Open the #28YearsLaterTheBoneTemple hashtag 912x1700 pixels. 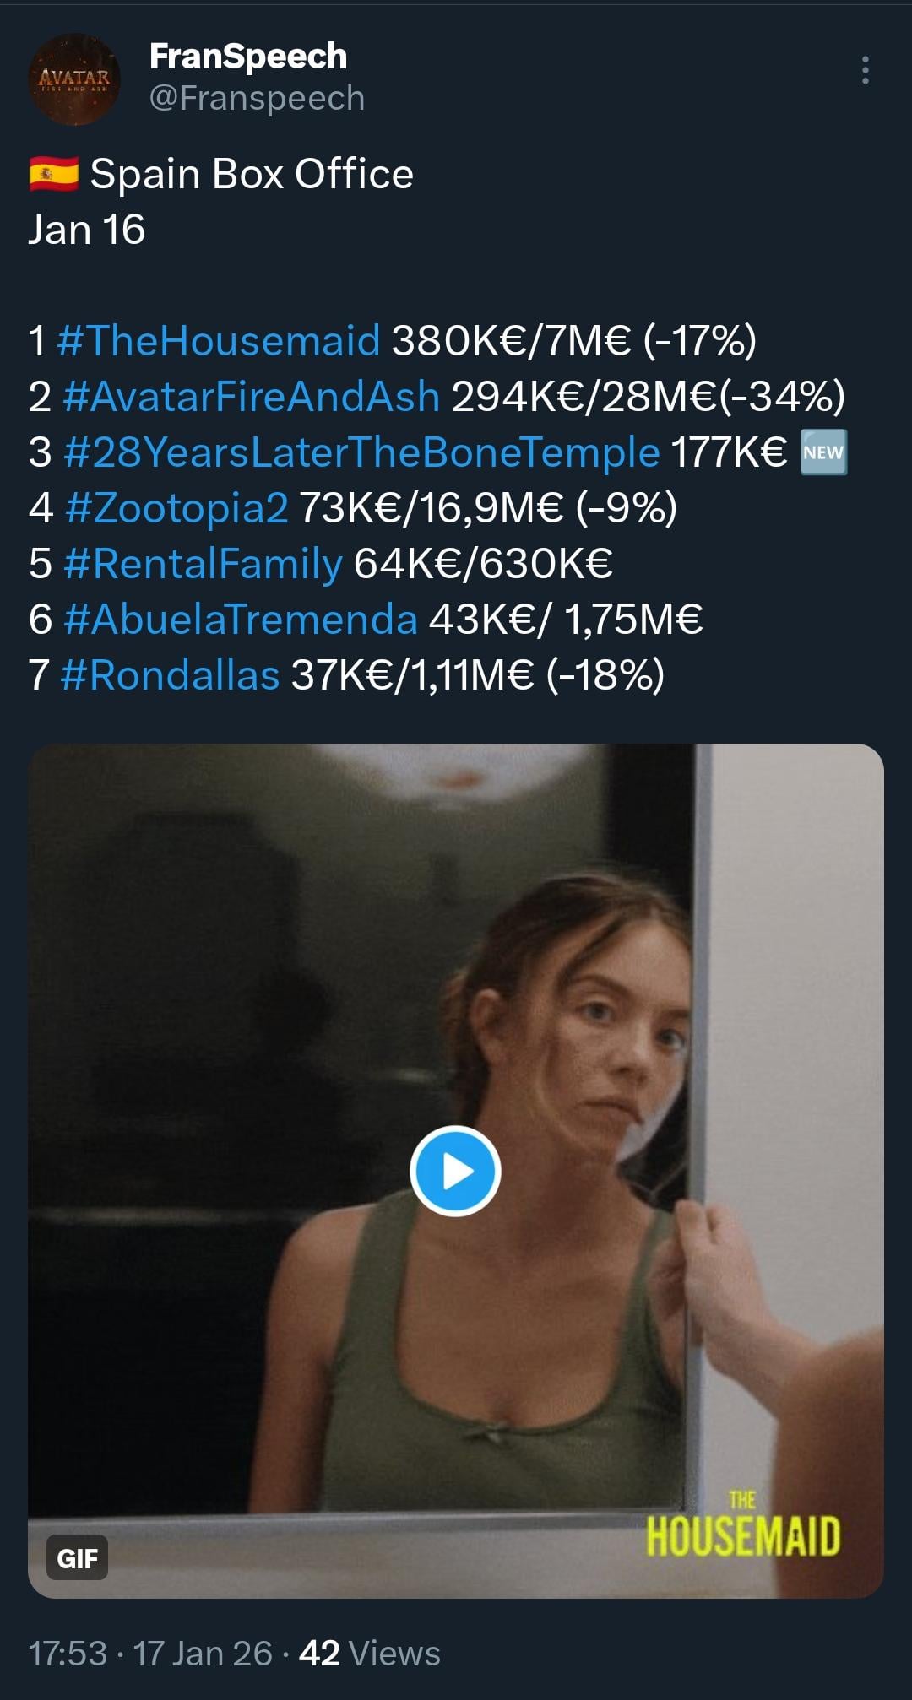point(361,452)
